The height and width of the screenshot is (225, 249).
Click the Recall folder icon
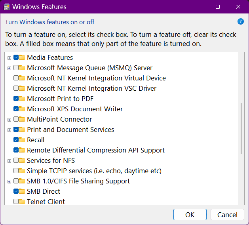pyautogui.click(x=22, y=140)
